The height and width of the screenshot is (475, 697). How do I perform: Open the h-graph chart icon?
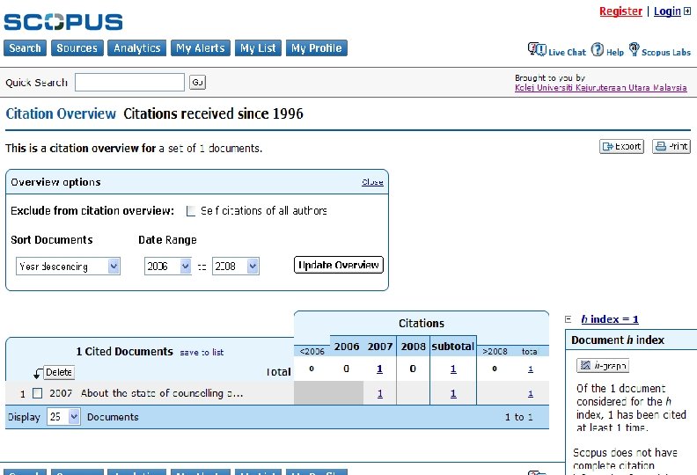[603, 365]
